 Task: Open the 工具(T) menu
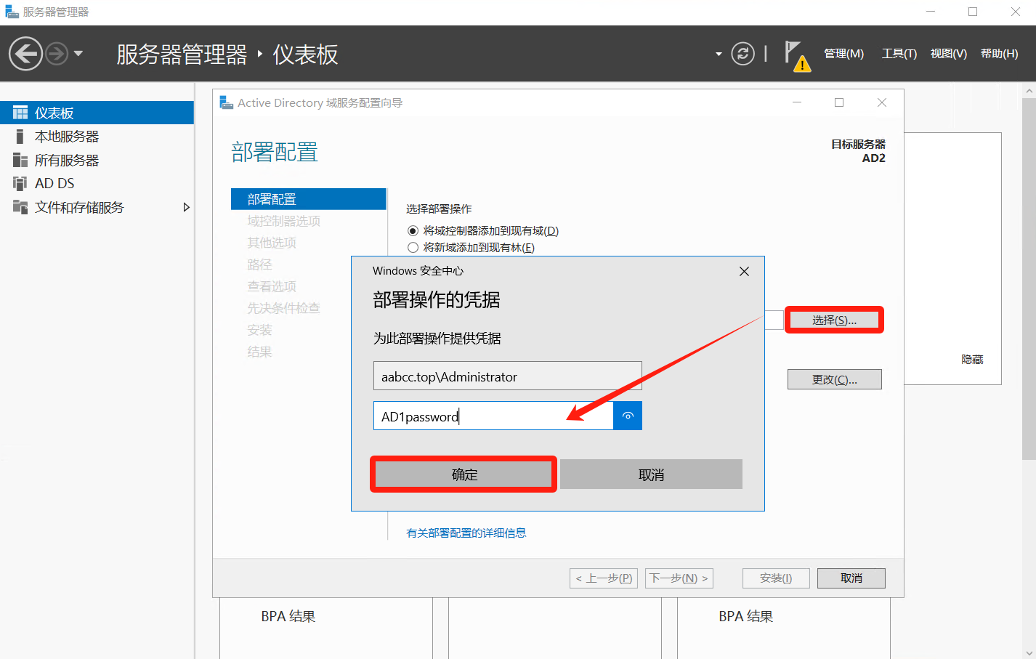point(899,54)
